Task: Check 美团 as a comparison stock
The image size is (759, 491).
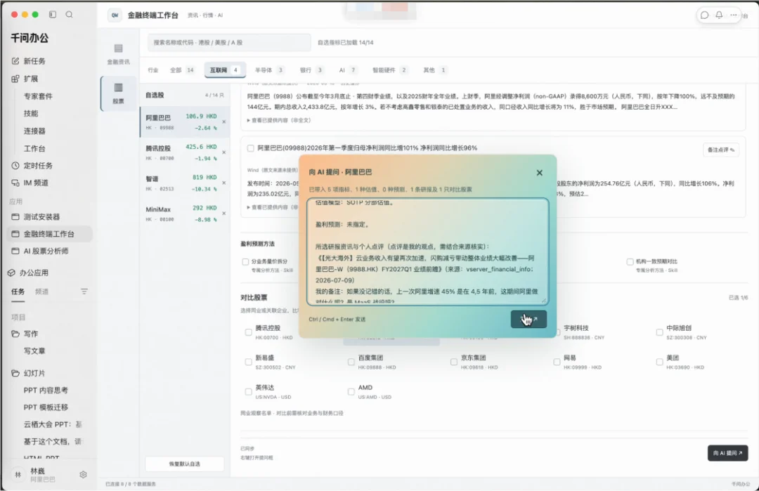Action: pos(659,362)
